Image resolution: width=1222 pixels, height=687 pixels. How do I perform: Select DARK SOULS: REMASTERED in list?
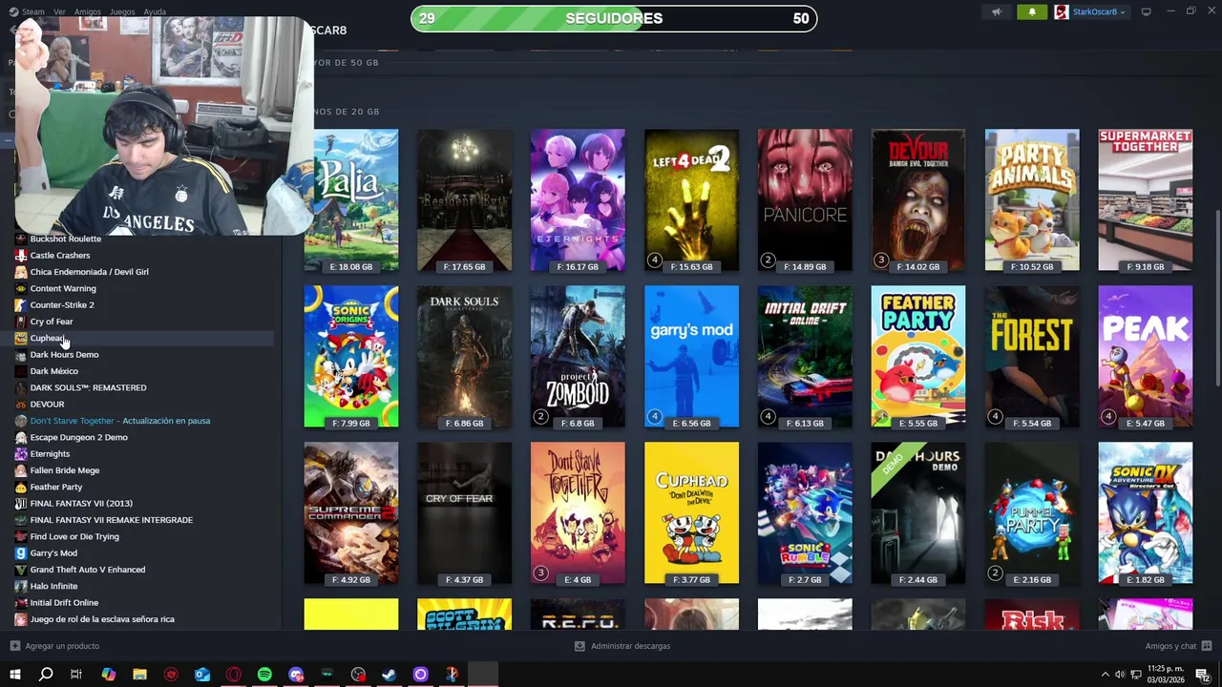88,387
